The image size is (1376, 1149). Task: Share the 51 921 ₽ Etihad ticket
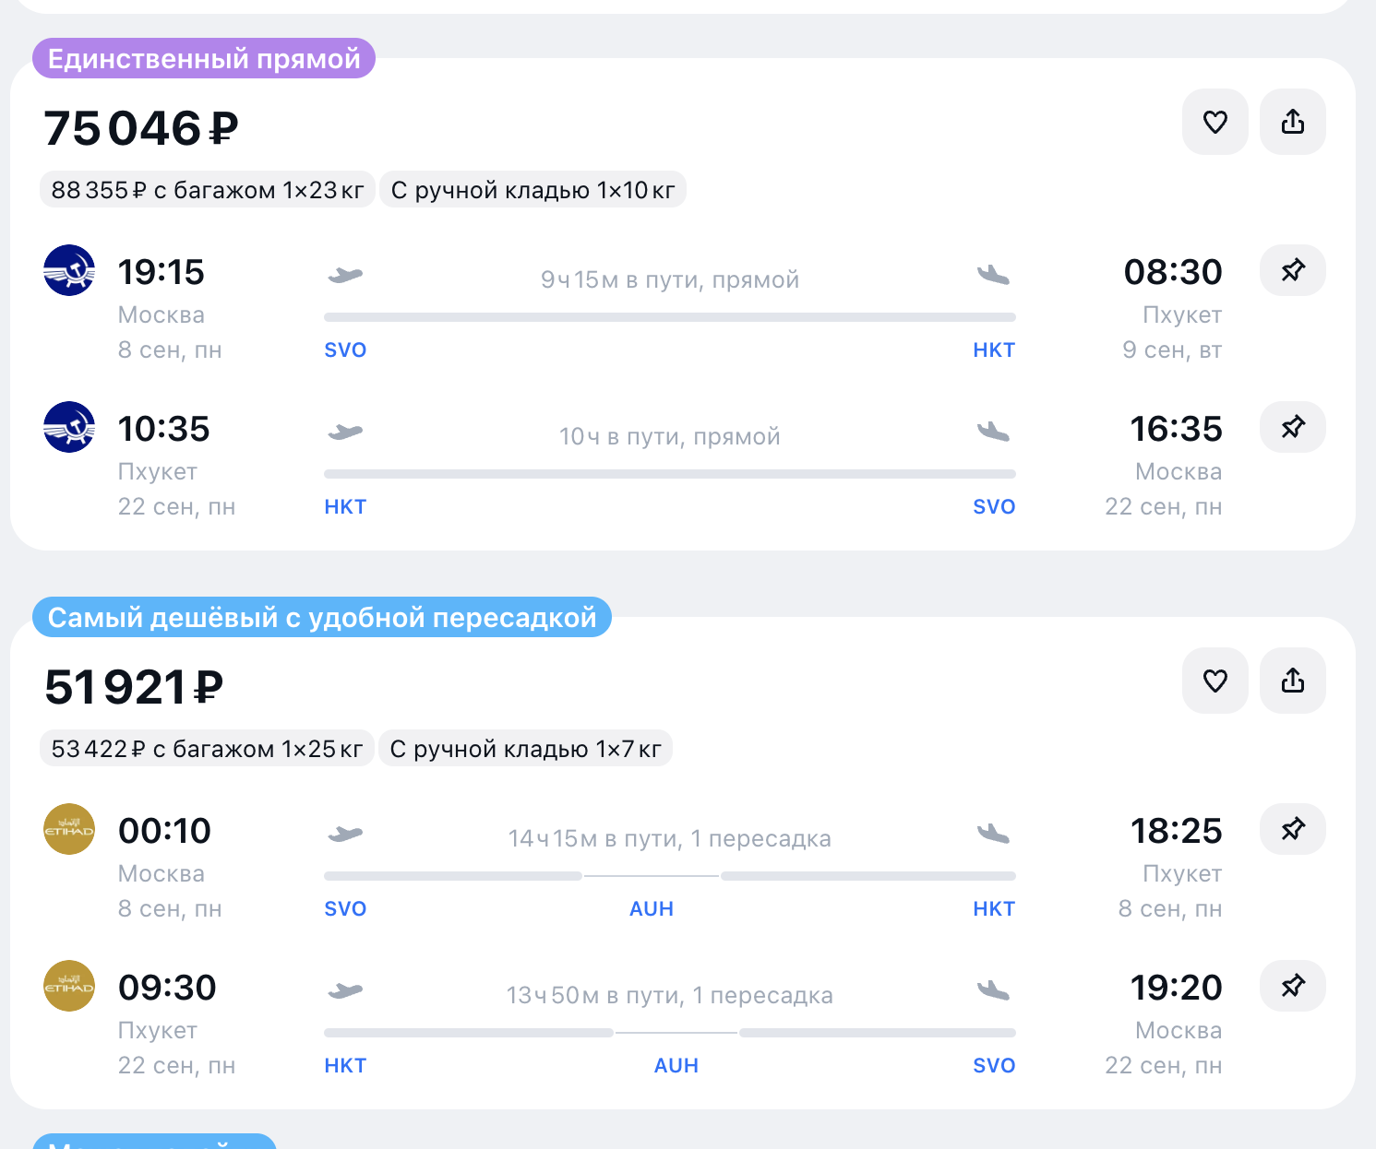pos(1292,681)
